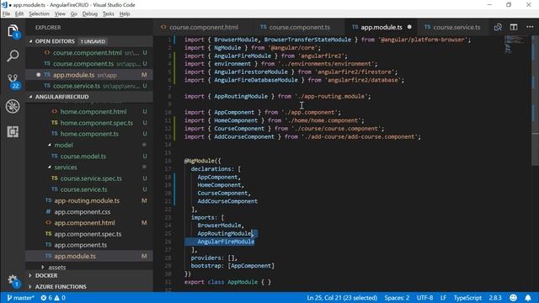Open app.component.spec.ts file
Image resolution: width=539 pixels, height=303 pixels.
coord(89,234)
